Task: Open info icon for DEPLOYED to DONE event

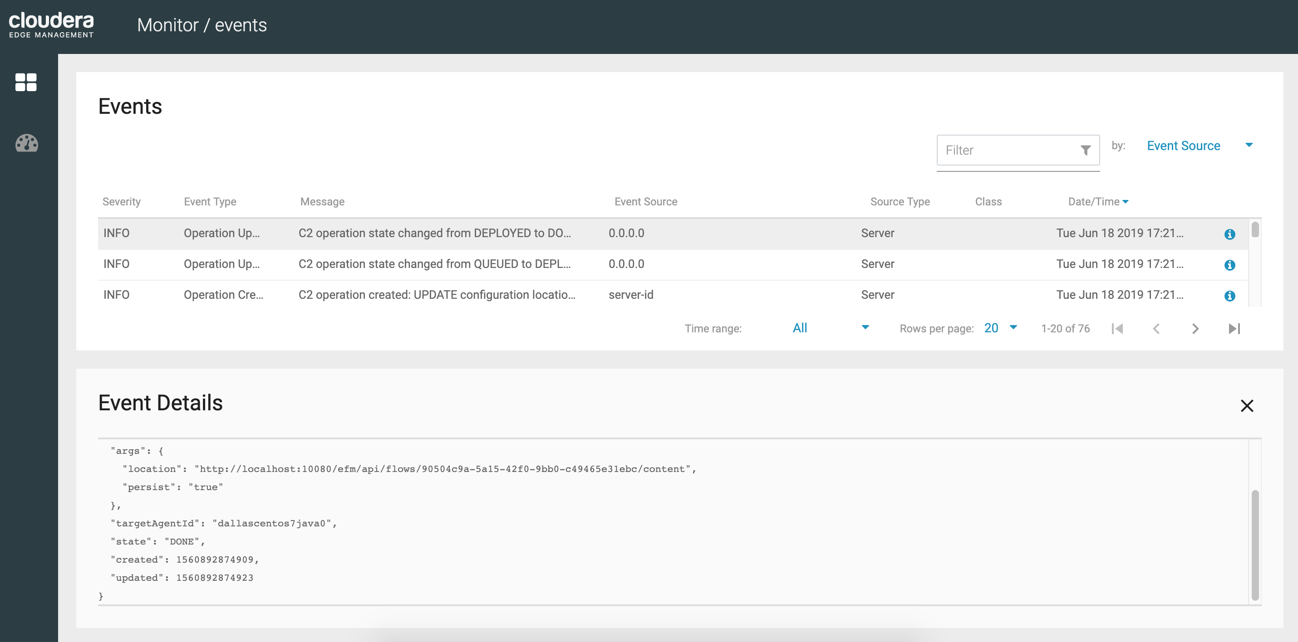Action: 1229,234
